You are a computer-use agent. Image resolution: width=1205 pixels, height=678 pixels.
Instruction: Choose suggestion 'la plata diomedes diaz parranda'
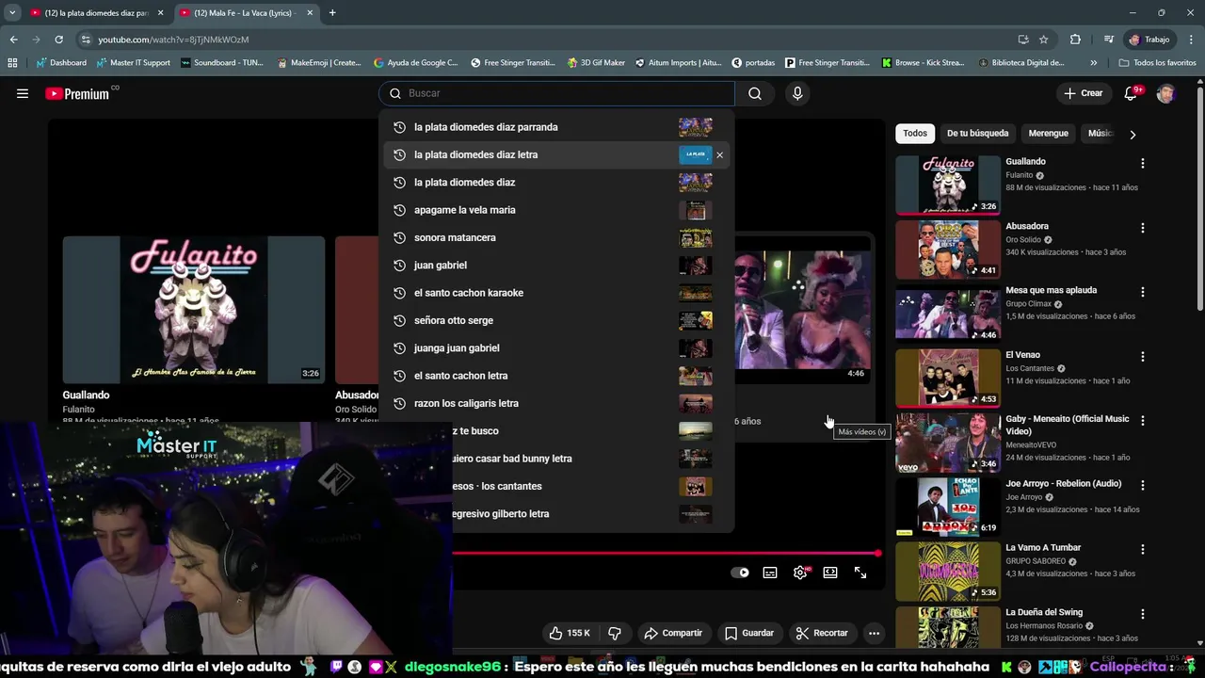555,127
